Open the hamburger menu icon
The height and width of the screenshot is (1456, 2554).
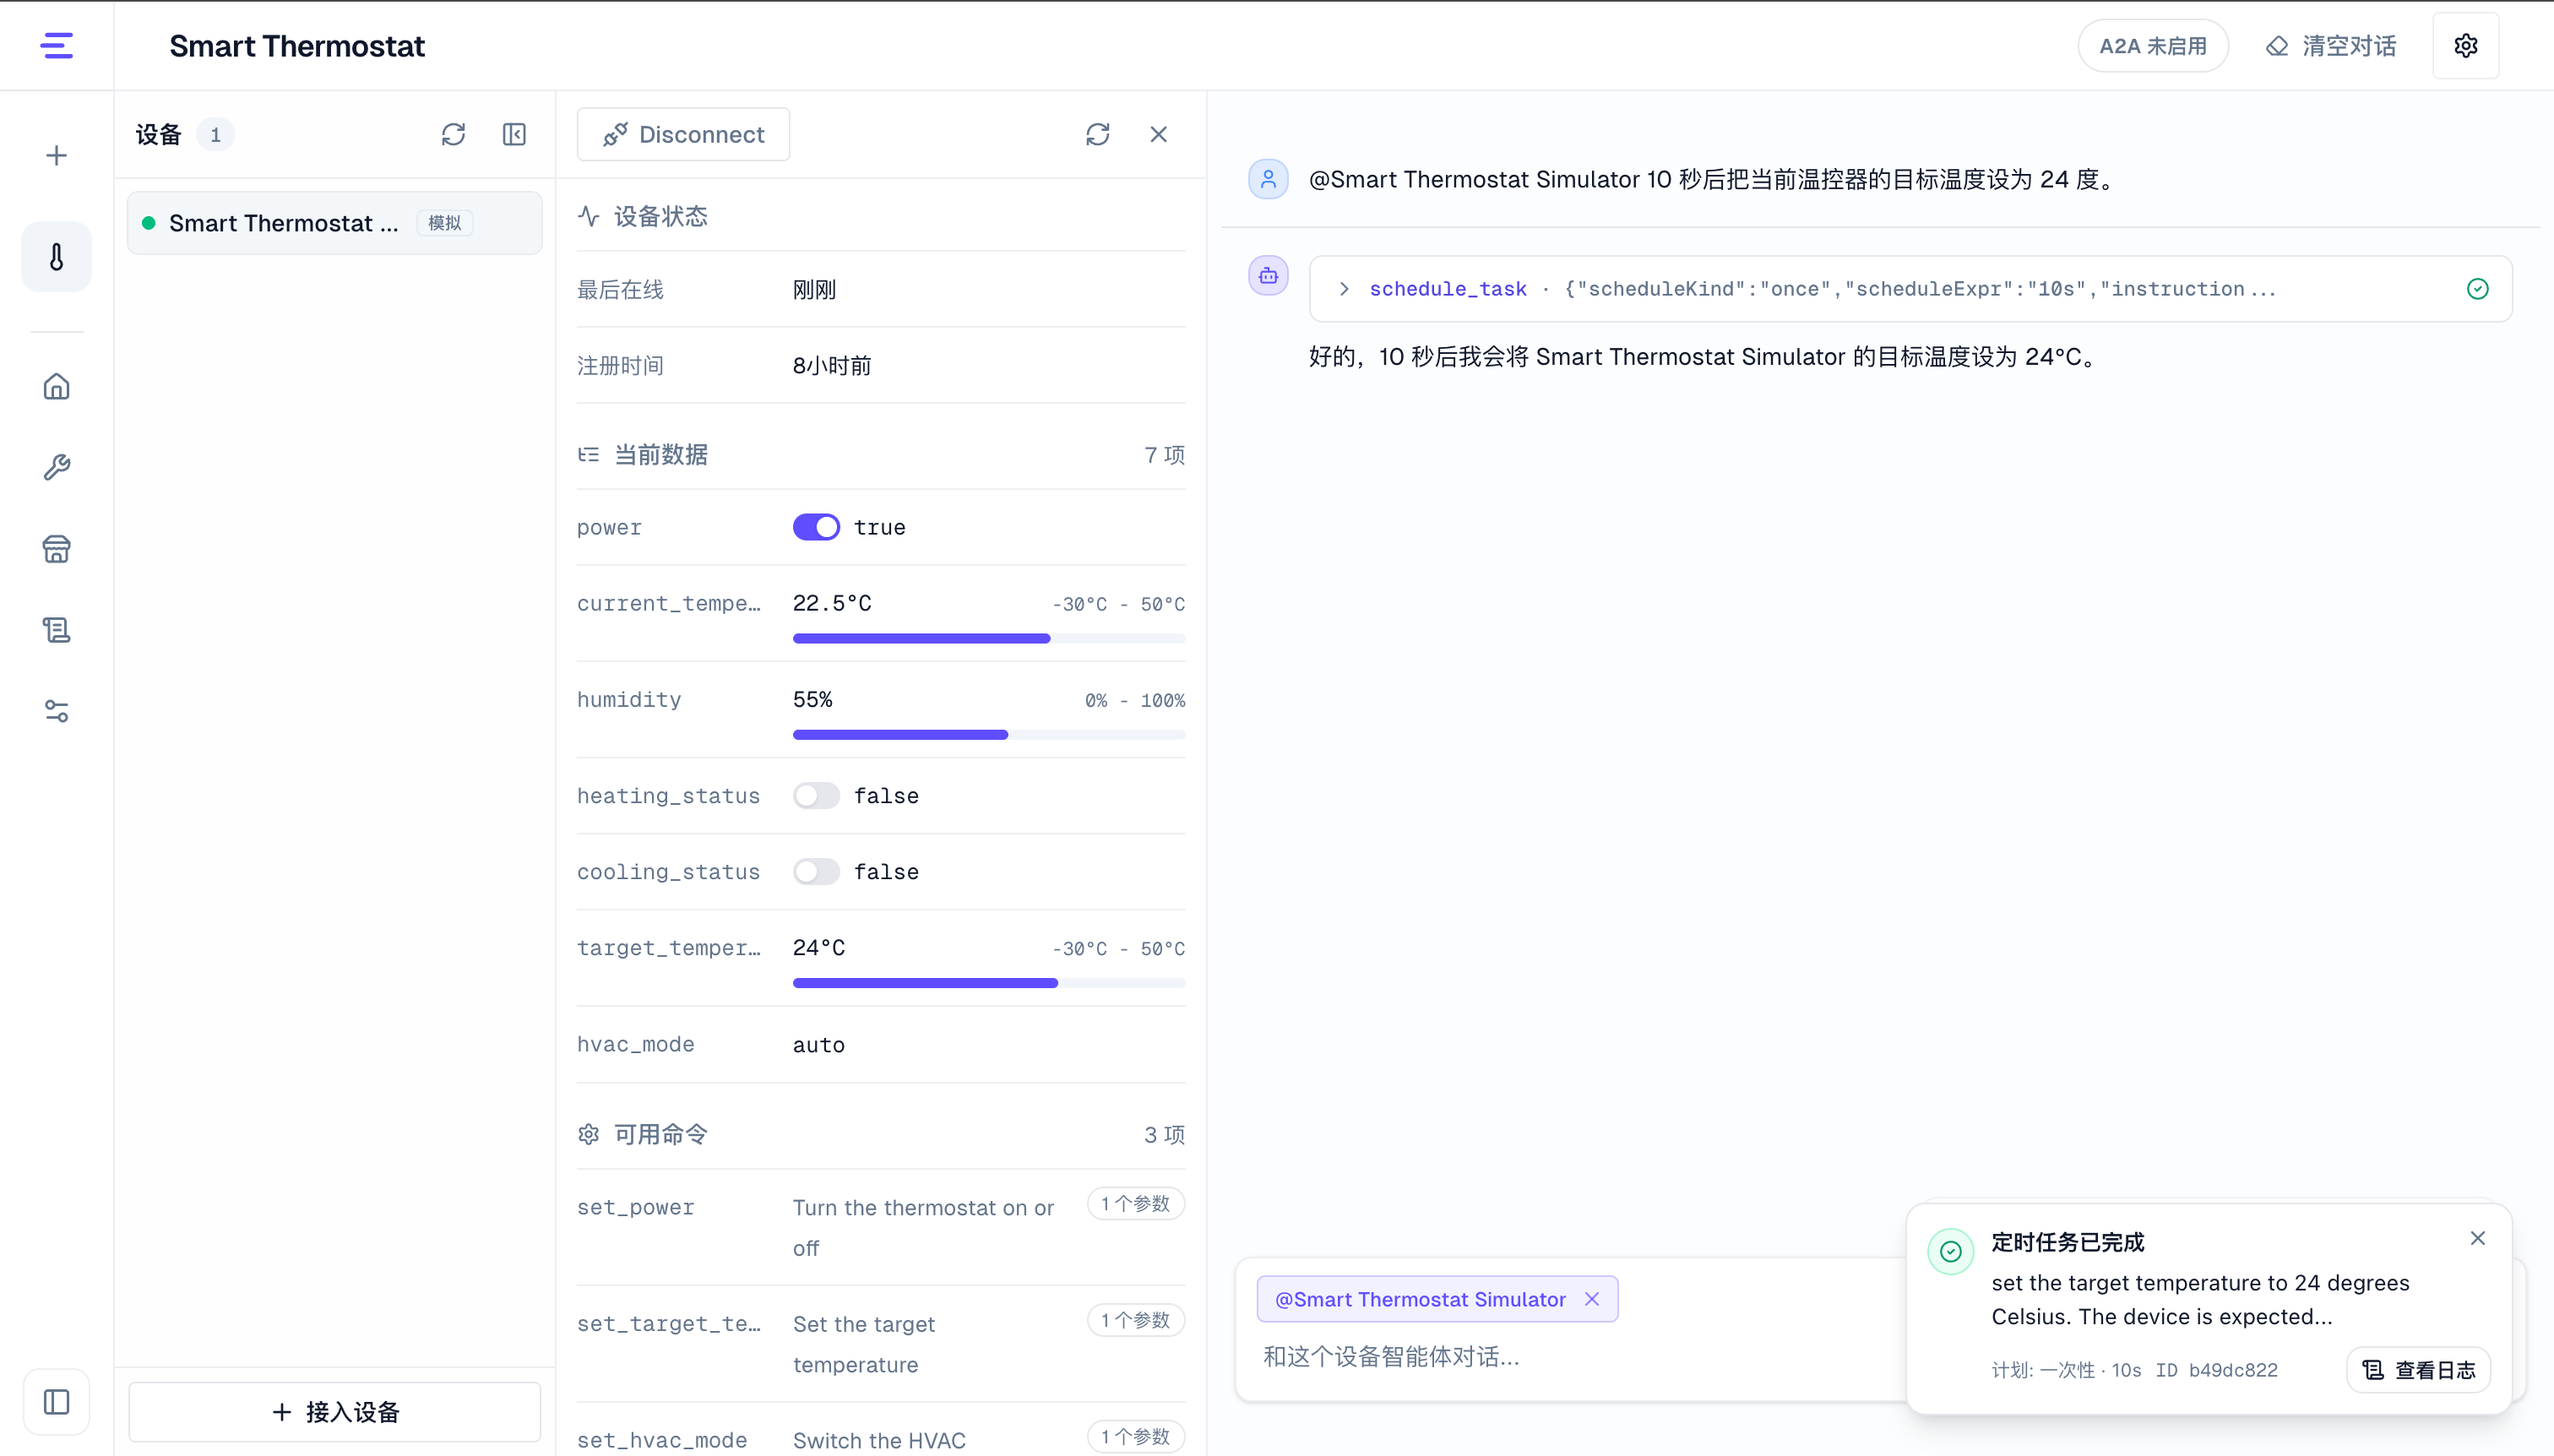tap(56, 45)
